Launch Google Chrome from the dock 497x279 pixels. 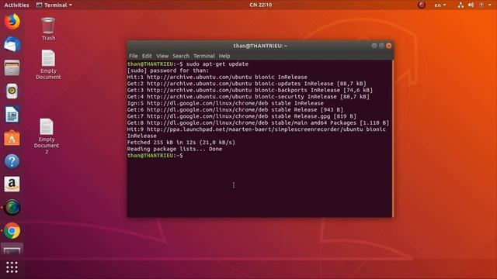[12, 231]
